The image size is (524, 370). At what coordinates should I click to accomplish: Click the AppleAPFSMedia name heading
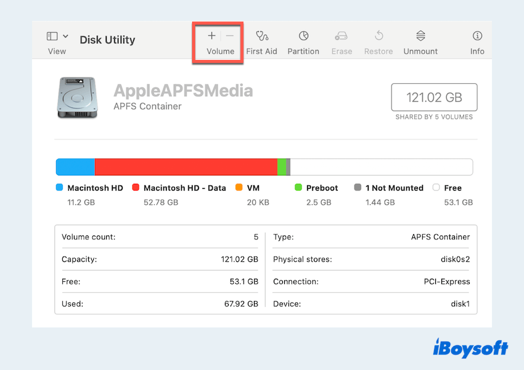point(183,91)
